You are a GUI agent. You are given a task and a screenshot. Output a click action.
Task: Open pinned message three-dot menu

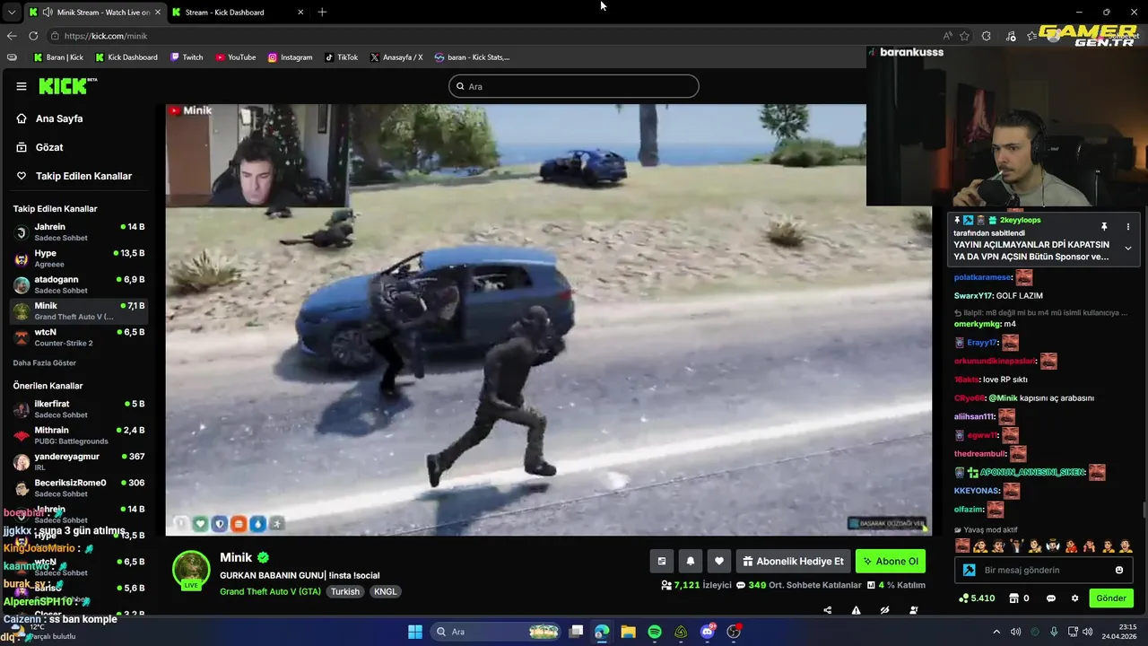tap(1128, 227)
